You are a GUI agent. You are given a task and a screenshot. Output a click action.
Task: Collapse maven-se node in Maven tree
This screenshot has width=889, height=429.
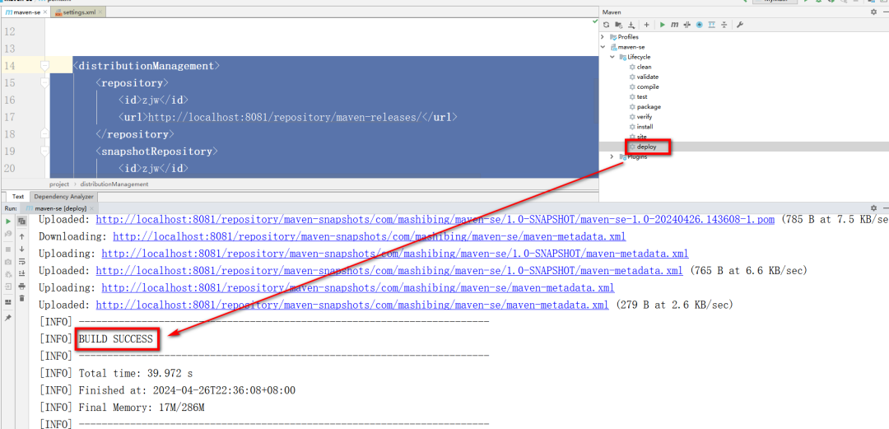[x=603, y=47]
